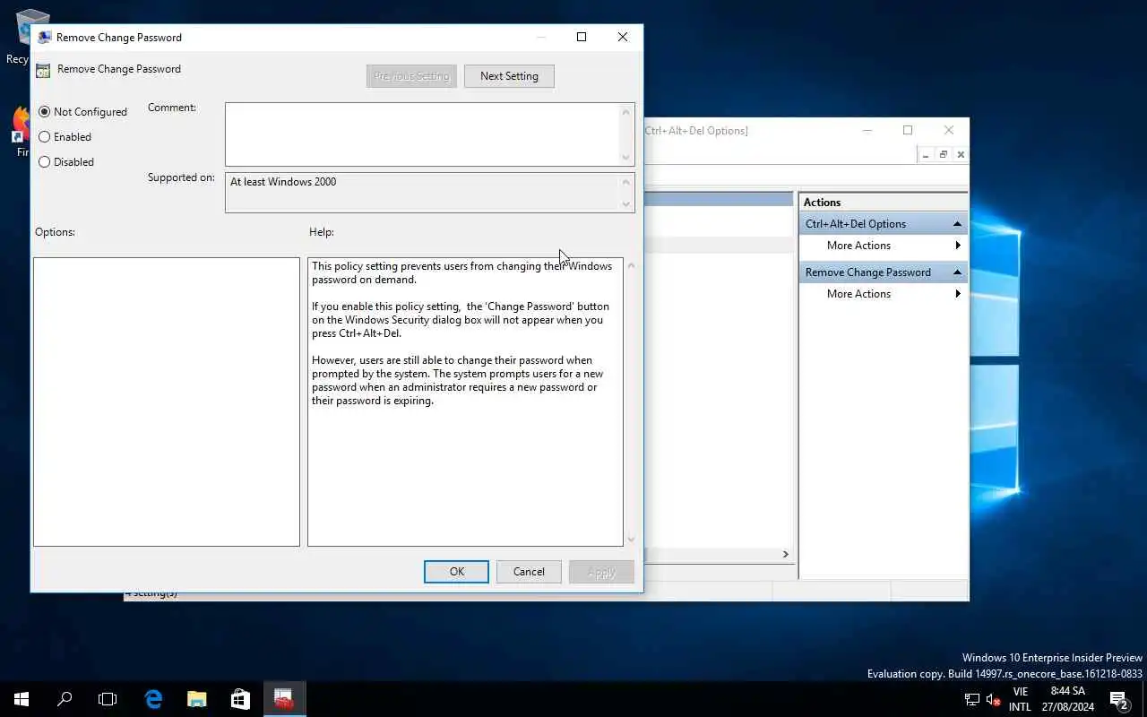Click the policy setting icon beside title
This screenshot has height=717, width=1147.
[43, 70]
